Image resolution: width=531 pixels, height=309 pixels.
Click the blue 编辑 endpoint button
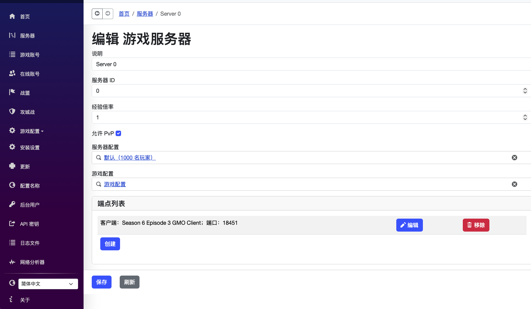(410, 225)
